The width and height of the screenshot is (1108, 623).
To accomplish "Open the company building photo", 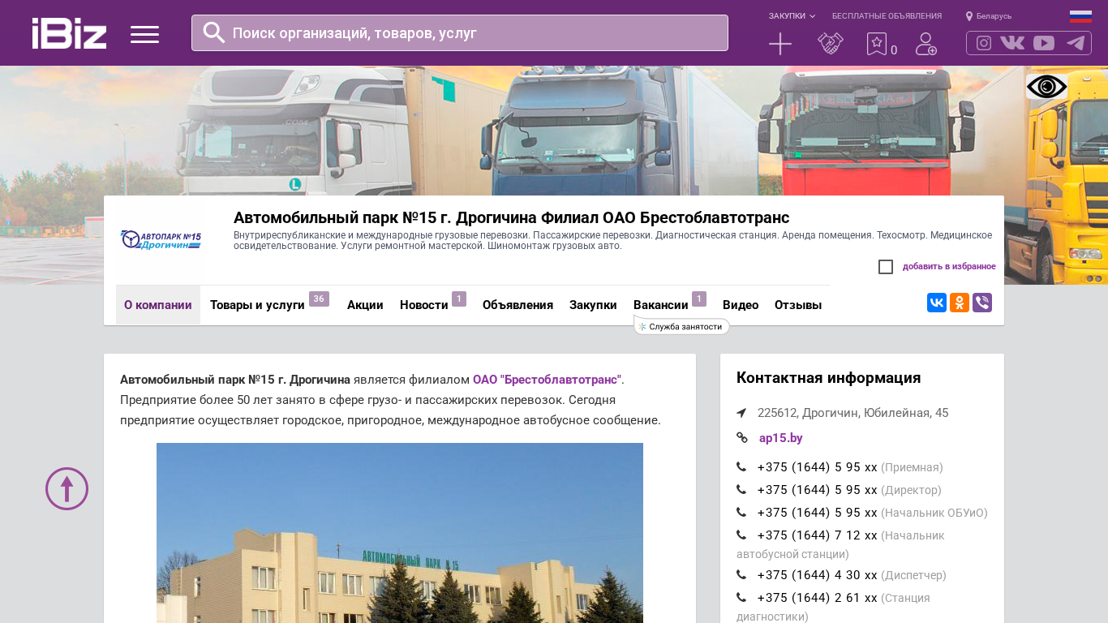I will coord(400,533).
